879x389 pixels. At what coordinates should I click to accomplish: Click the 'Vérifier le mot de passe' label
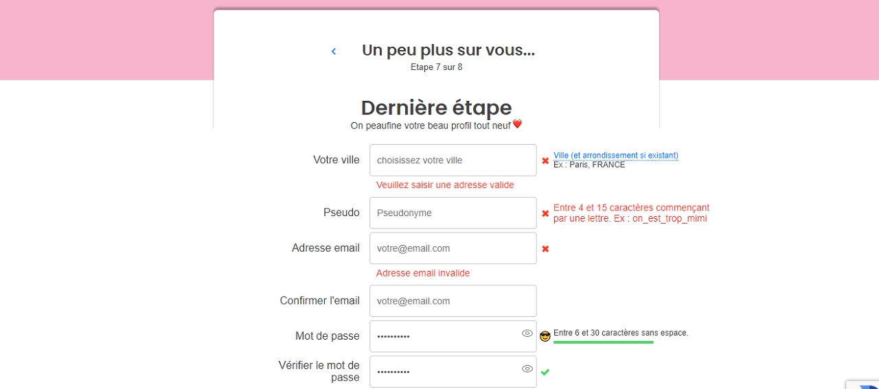319,371
